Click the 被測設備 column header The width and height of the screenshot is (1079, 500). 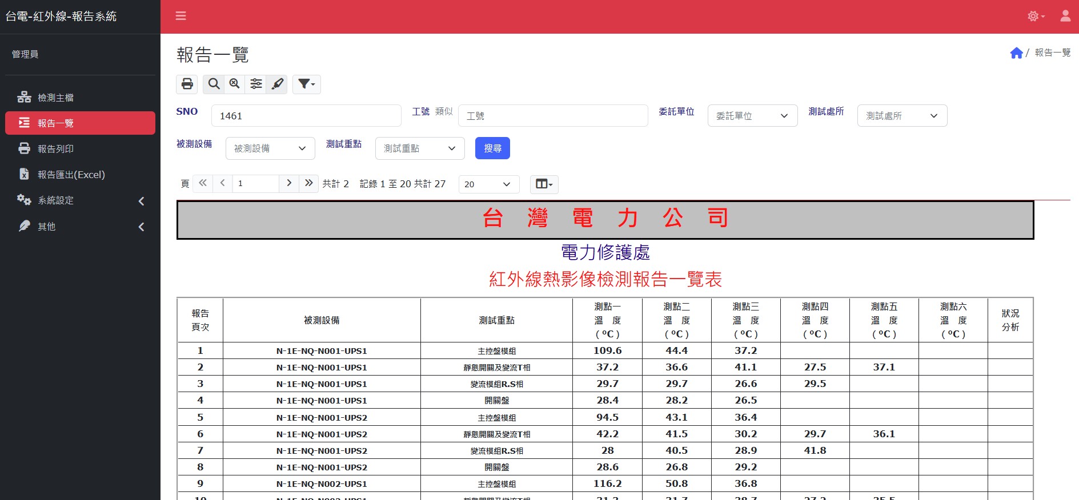click(322, 320)
